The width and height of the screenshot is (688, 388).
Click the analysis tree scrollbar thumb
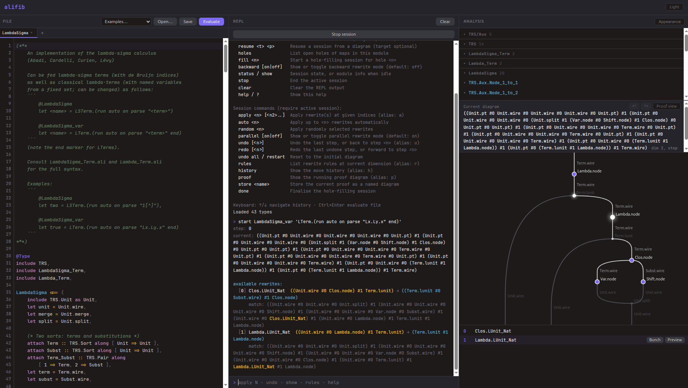pos(686,43)
